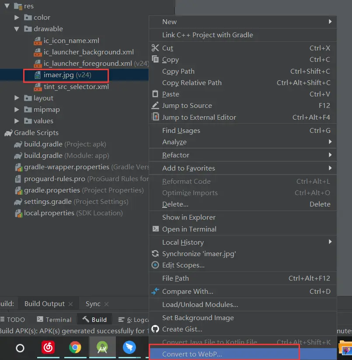Click the Paste clipboard icon
Screen dimensions: 352x360
[155, 94]
